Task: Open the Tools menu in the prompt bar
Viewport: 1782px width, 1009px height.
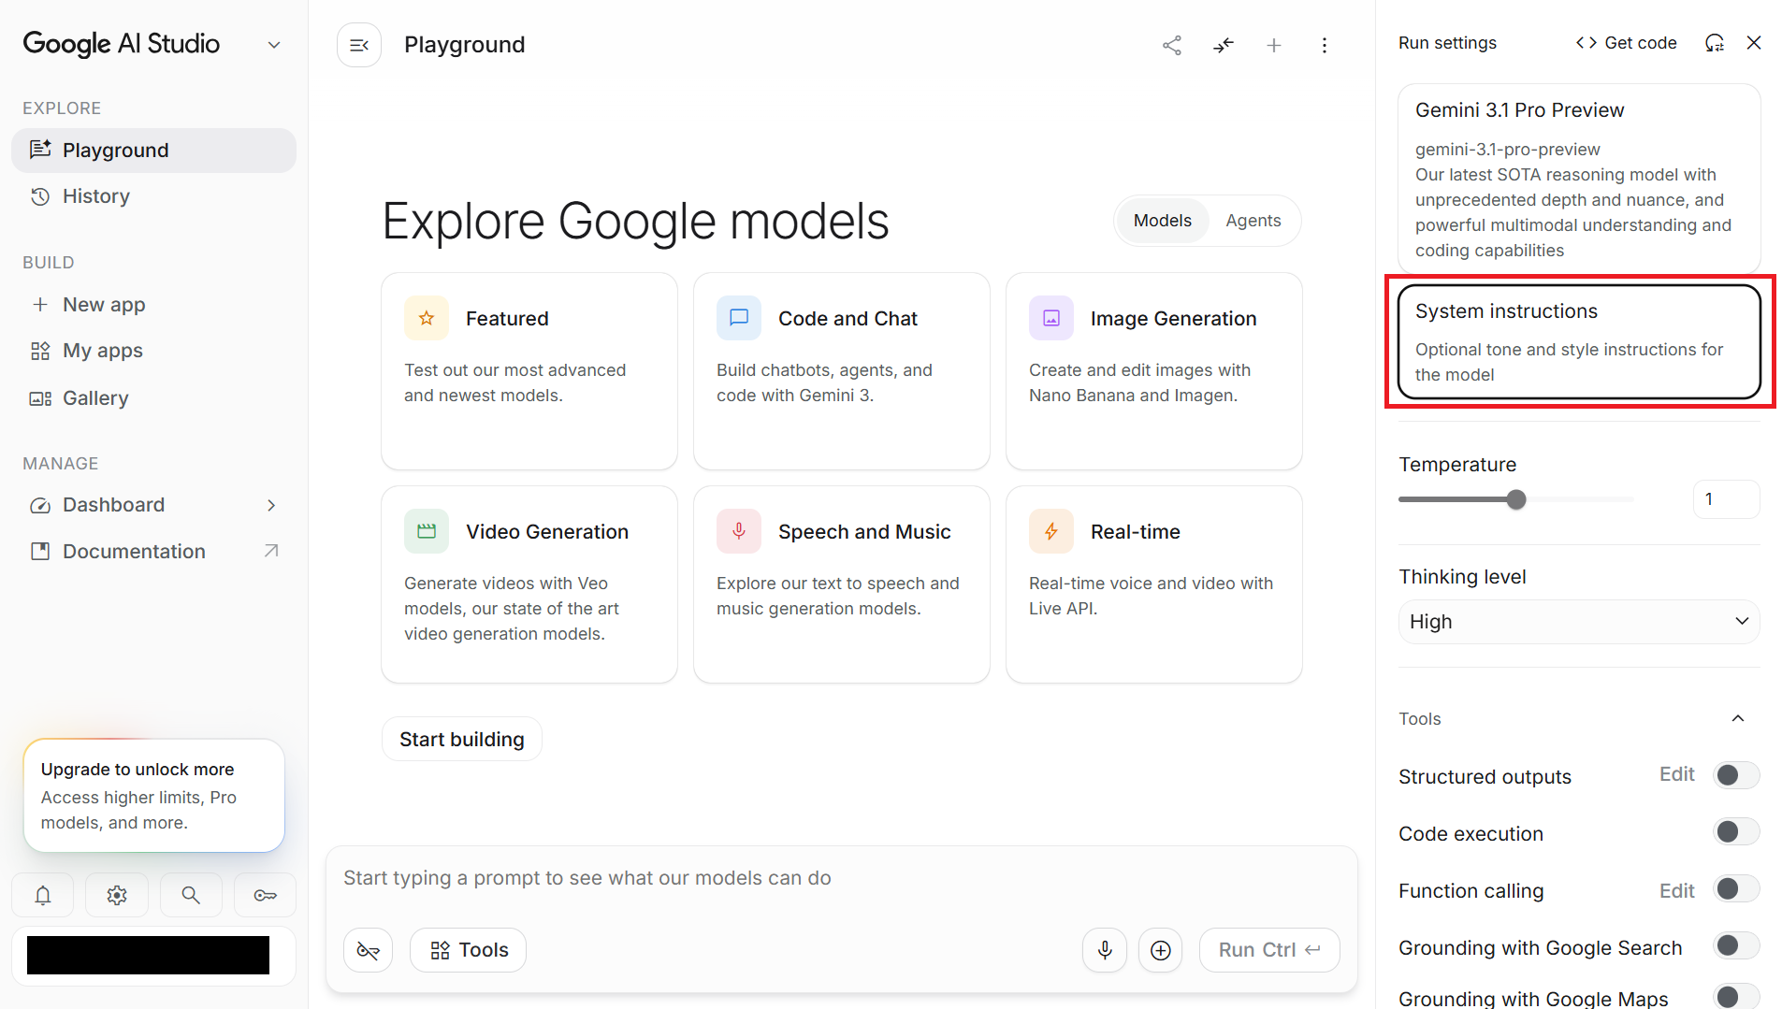Action: click(x=469, y=950)
